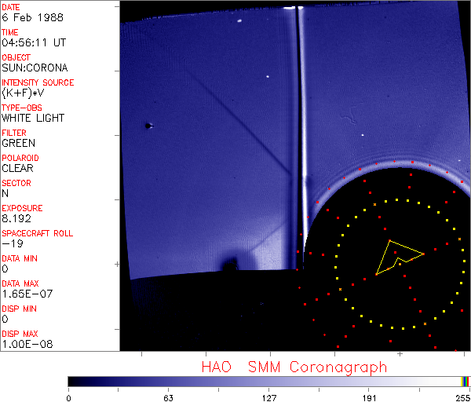The image size is (471, 402).
Task: Click the time value "04:56:11 UT"
Action: (32, 42)
